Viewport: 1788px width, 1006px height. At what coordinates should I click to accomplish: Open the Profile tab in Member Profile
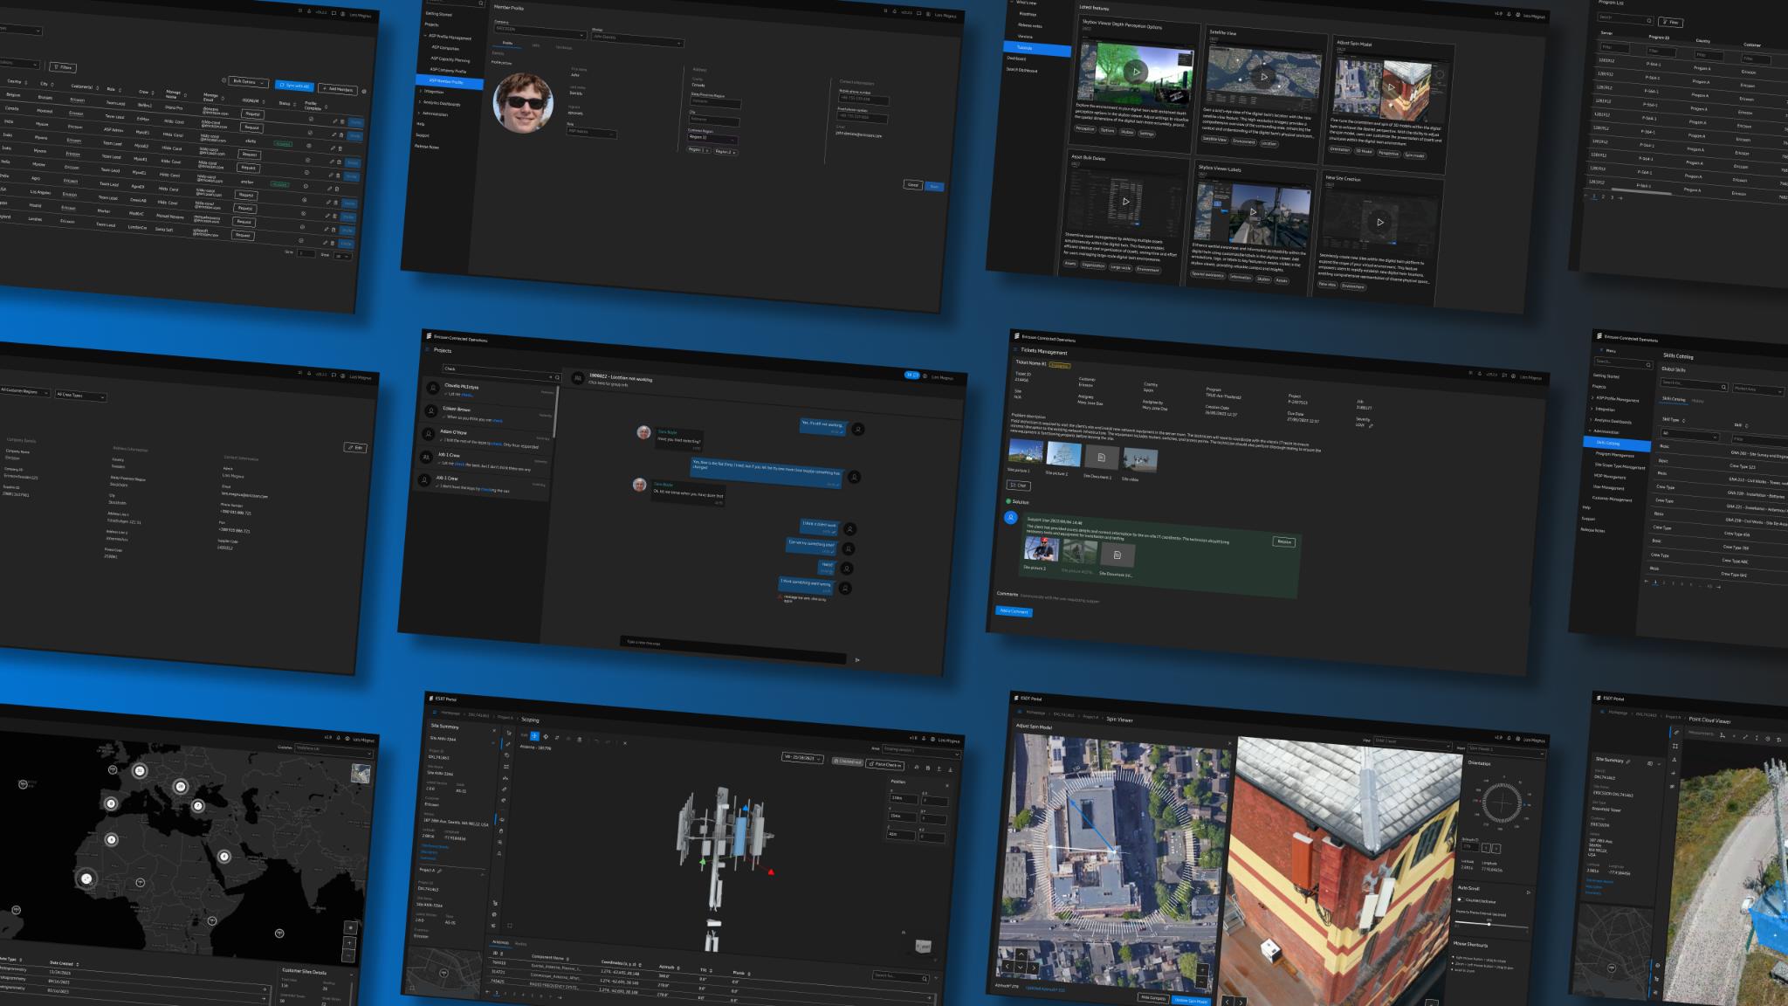[507, 42]
